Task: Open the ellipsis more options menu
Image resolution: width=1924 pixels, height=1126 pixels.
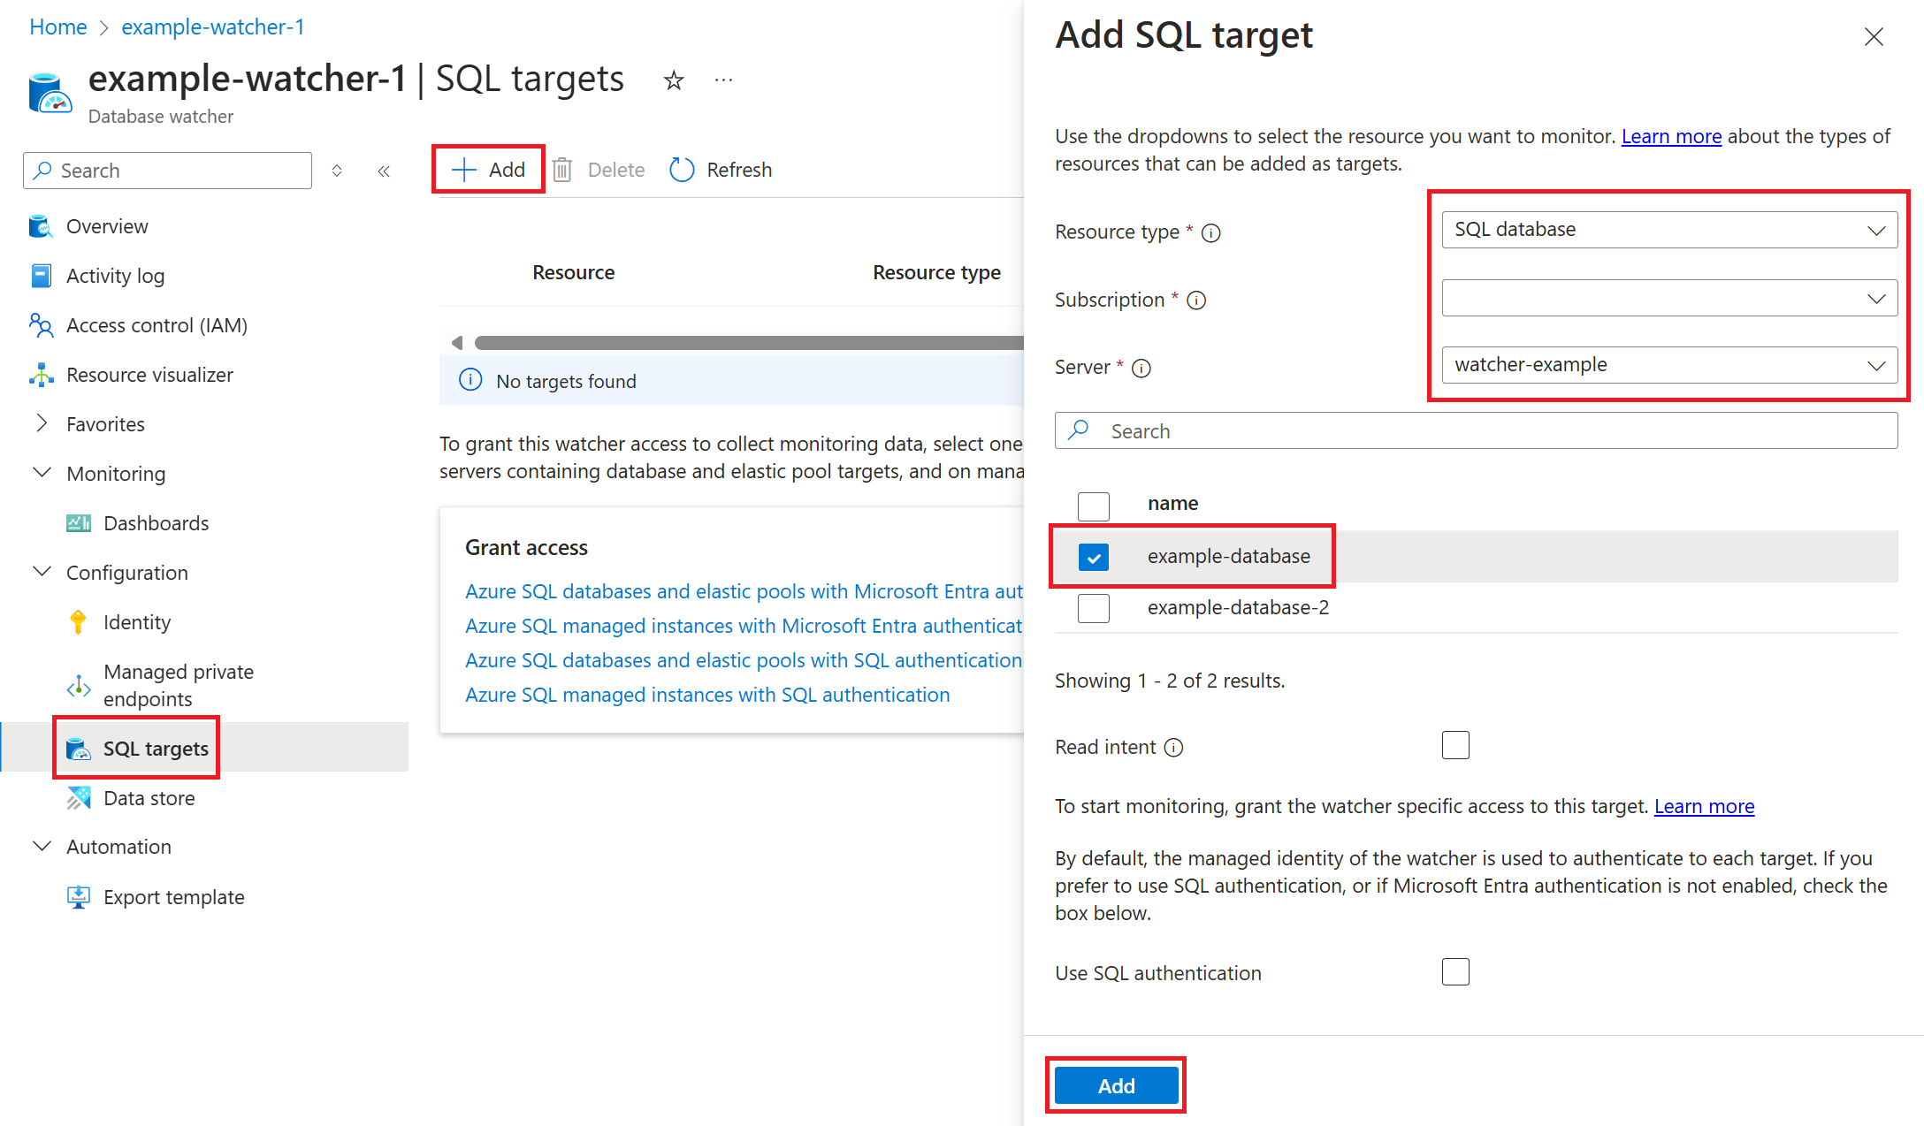Action: [x=723, y=80]
